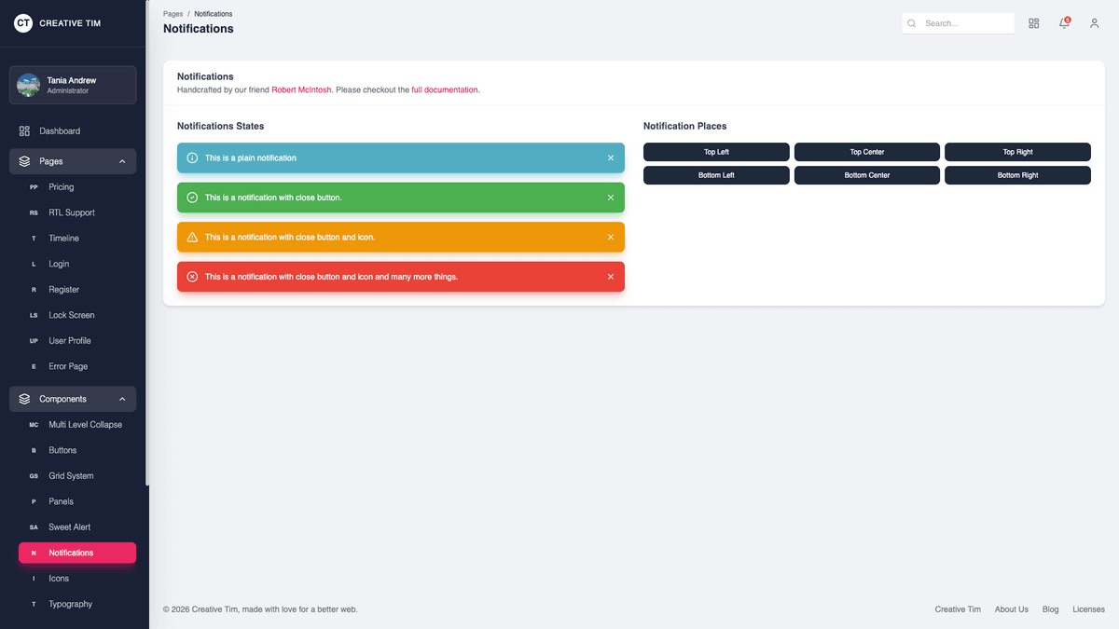This screenshot has width=1119, height=629.
Task: Open the Buttons page from the sidebar
Action: pyautogui.click(x=62, y=450)
